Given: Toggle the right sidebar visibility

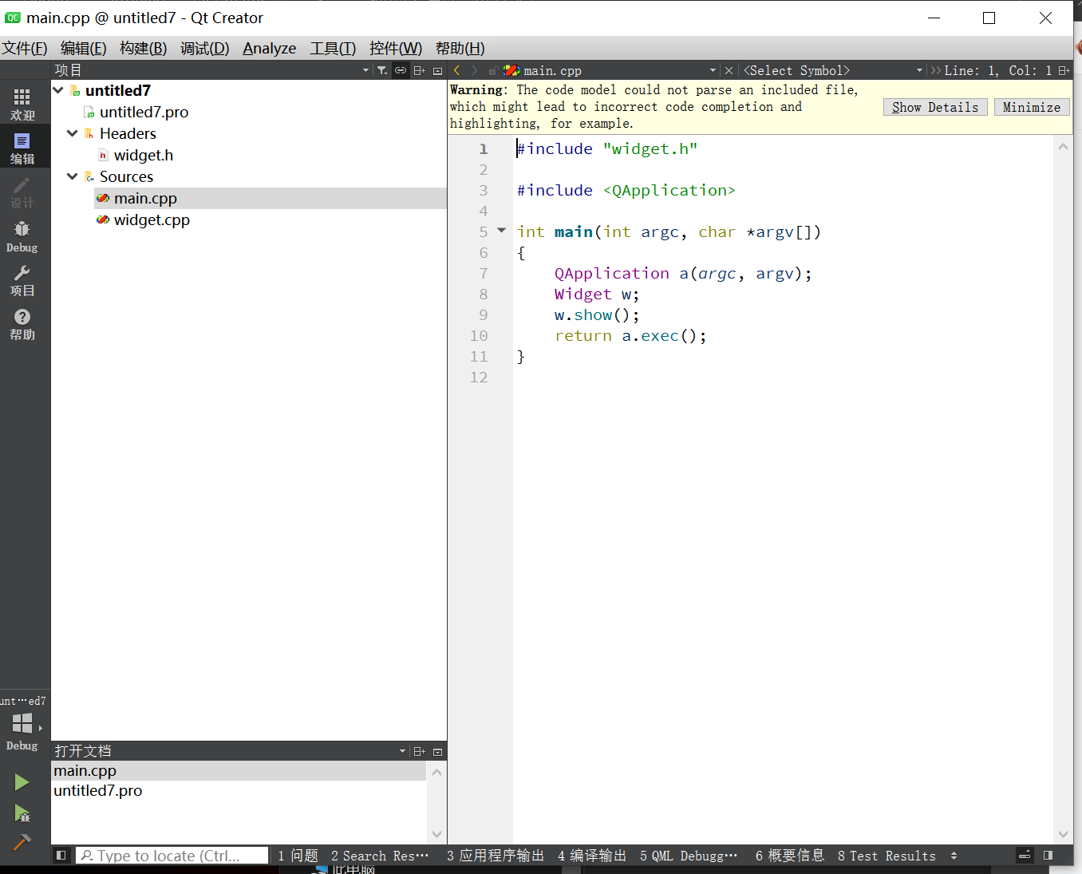Looking at the screenshot, I should [1048, 855].
